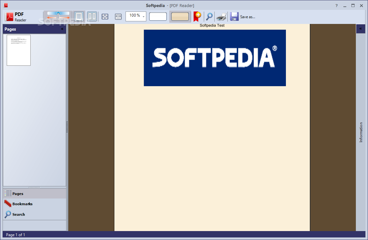Click the Save as... label

248,17
